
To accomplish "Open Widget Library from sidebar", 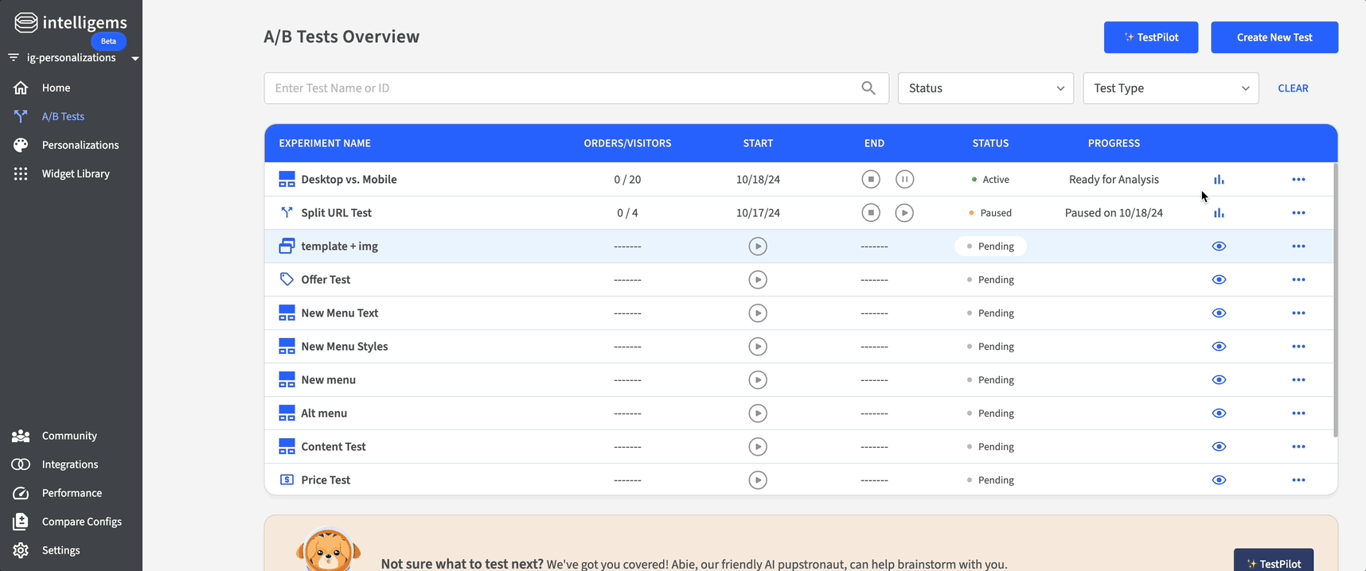I will 76,173.
